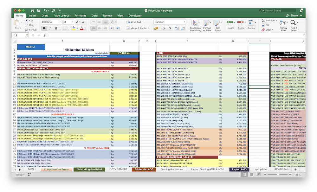Add a new sheet with plus button
Screen dimensions: 317x192
coord(295,170)
